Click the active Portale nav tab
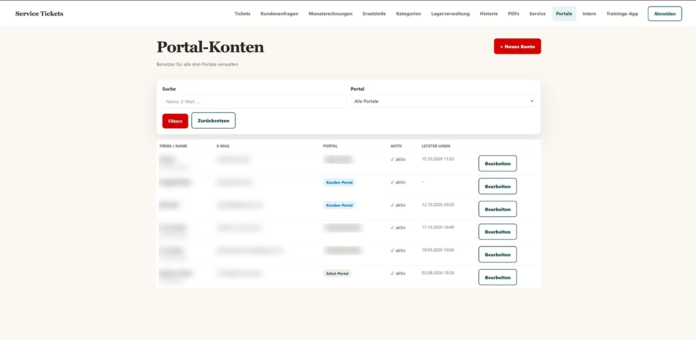Screen dimensions: 696x340 click(564, 14)
